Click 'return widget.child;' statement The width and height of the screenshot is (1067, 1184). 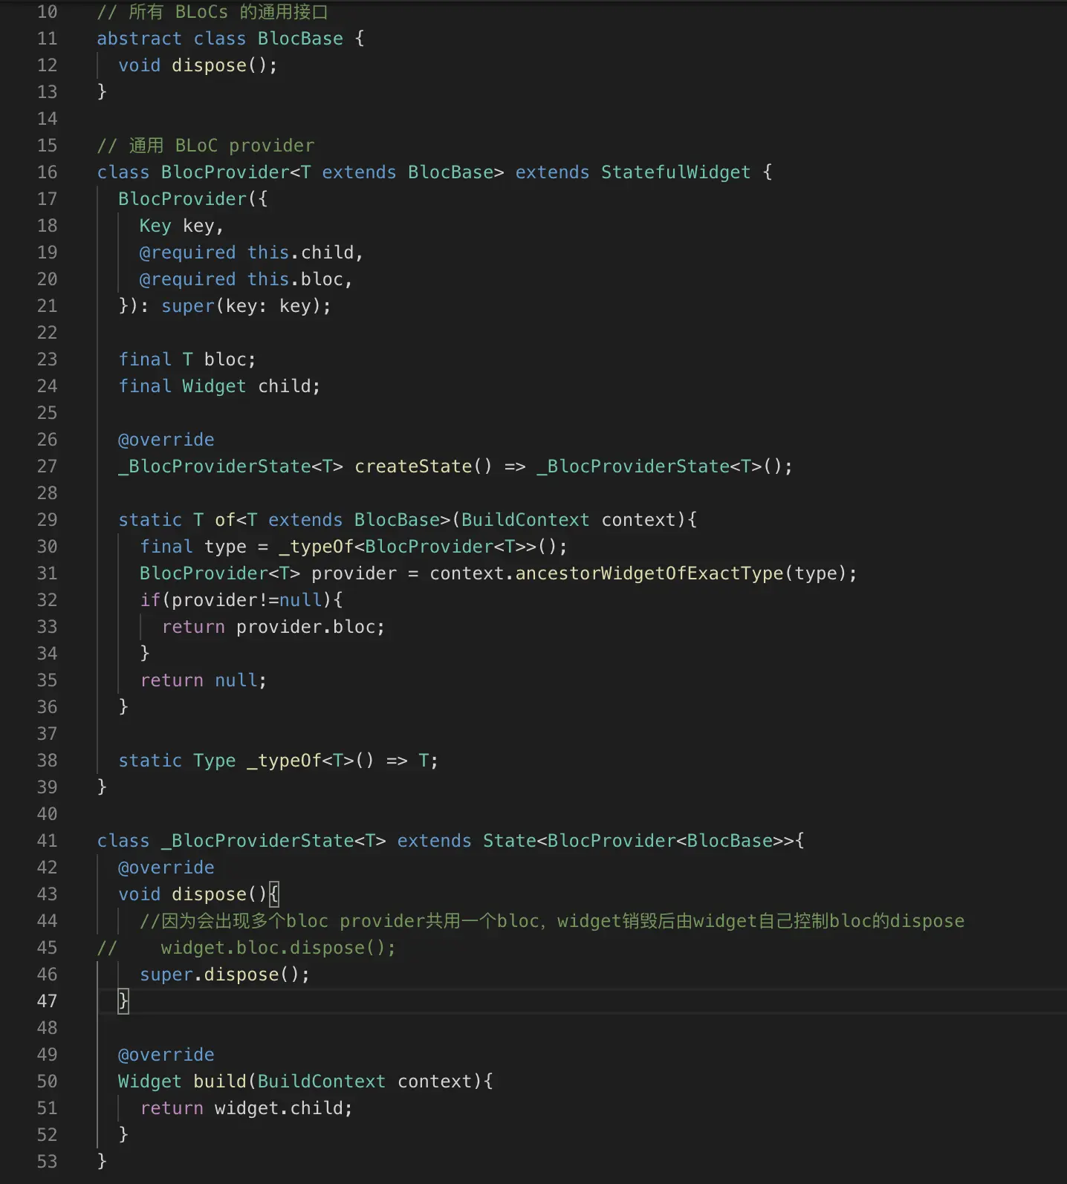246,1108
